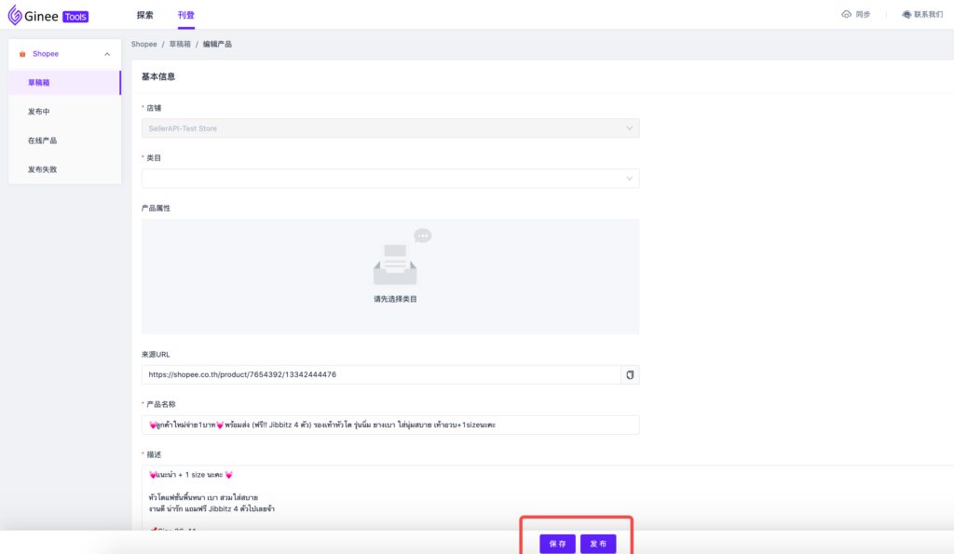This screenshot has width=954, height=554.
Task: Select 草稿箱 in the sidebar
Action: coord(39,83)
